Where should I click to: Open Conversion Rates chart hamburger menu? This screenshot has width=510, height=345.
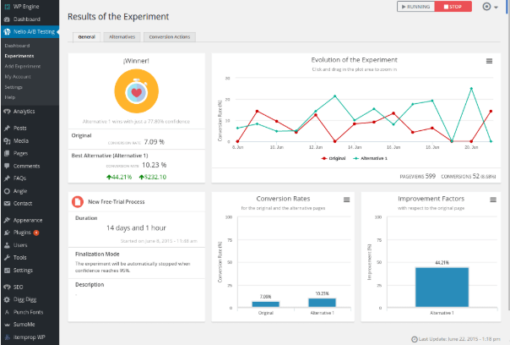pos(346,200)
